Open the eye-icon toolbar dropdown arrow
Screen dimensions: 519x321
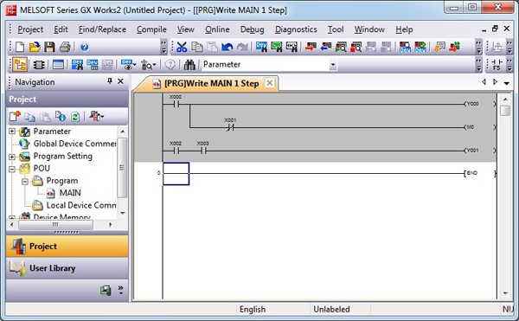pos(134,65)
